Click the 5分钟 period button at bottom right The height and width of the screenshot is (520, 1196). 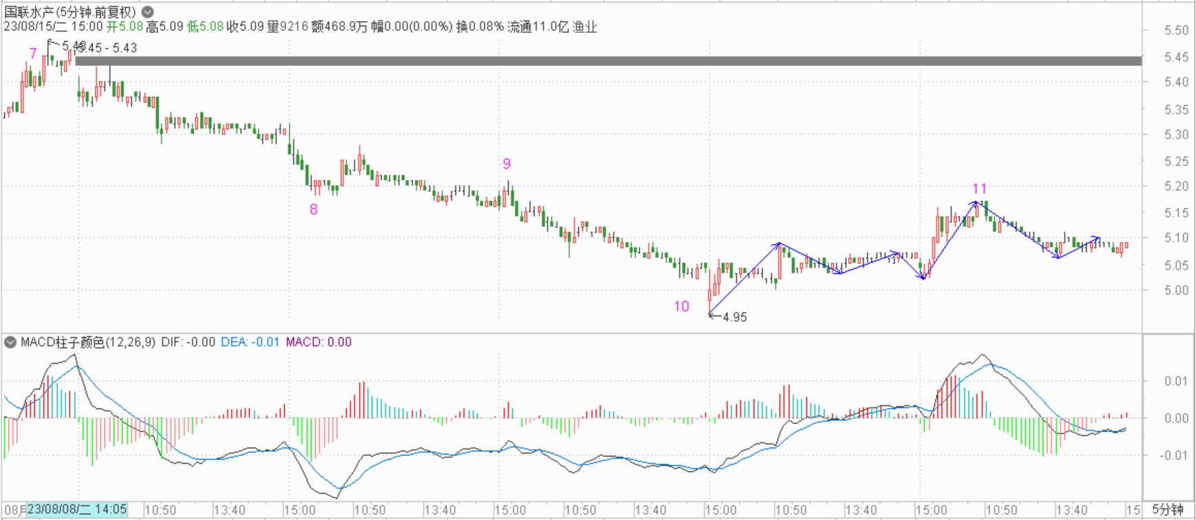pos(1168,510)
